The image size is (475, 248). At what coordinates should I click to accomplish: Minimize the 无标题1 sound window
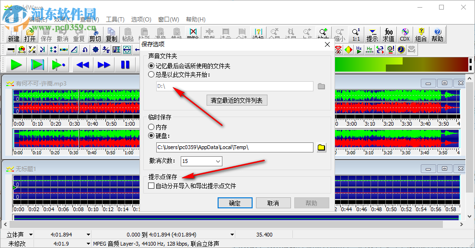coord(428,169)
